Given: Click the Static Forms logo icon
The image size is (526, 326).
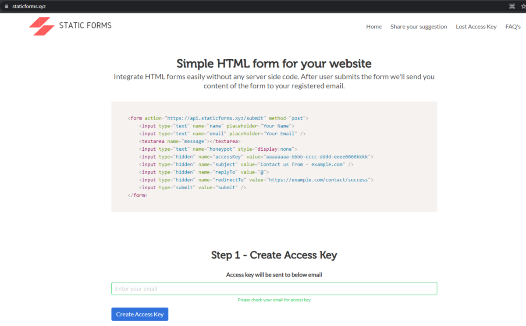Looking at the screenshot, I should click(x=42, y=26).
